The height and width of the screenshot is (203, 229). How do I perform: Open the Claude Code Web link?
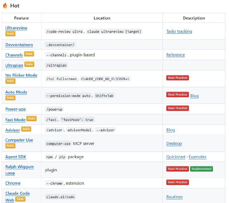click(x=17, y=197)
